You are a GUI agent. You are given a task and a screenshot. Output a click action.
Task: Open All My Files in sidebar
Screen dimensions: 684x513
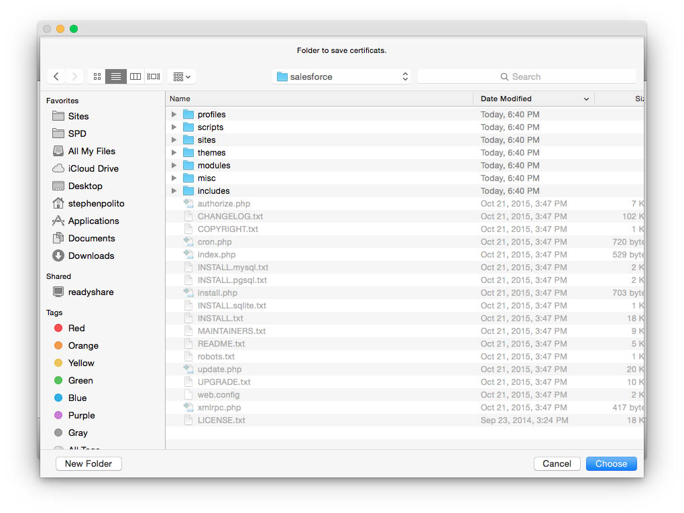(x=92, y=151)
